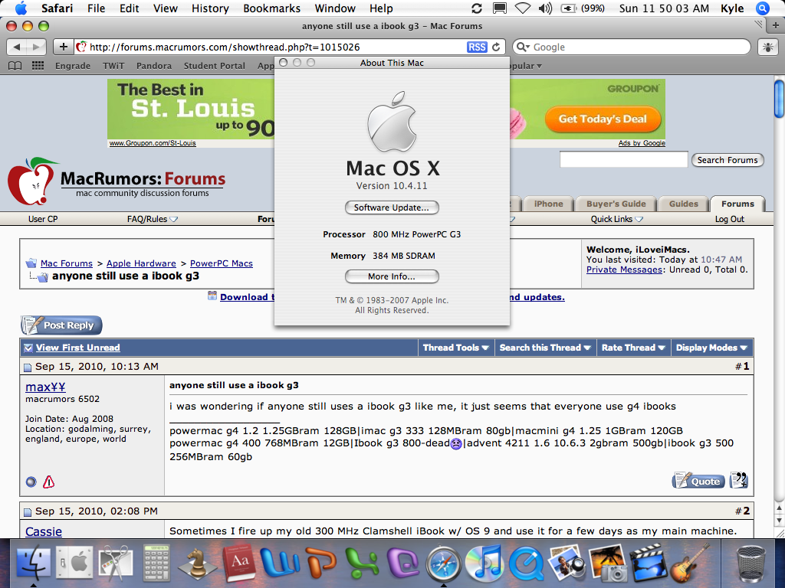This screenshot has width=785, height=588.
Task: Launch System Preferences from the Dock
Action: [x=74, y=564]
